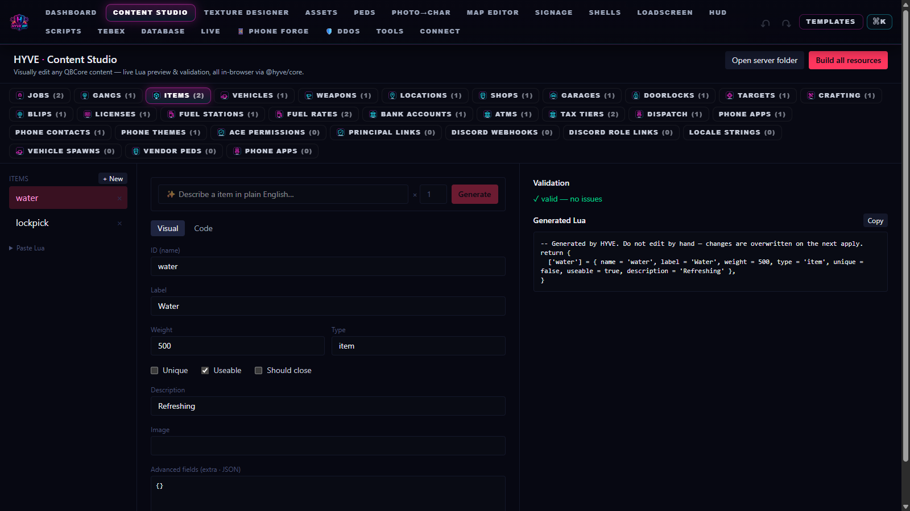Open the Dispatch (1) category

tap(669, 114)
